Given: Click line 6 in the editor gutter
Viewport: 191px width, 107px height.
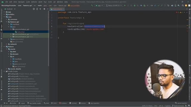Looking at the screenshot, I should point(52,26).
